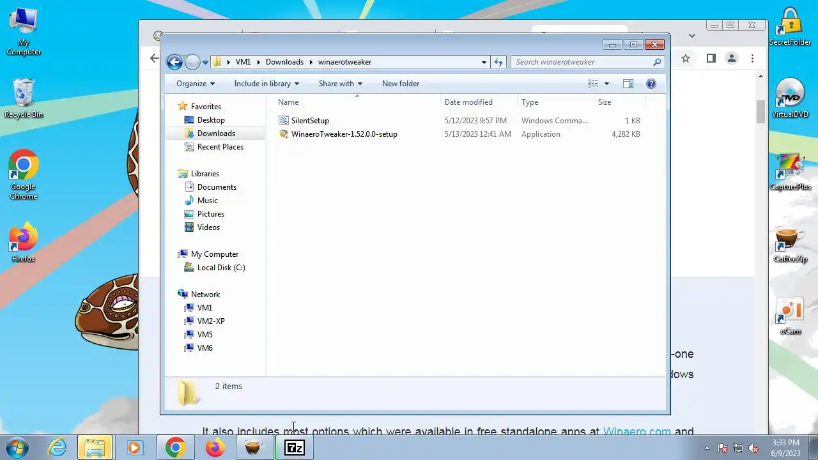The width and height of the screenshot is (818, 460).
Task: Select Libraries in navigation pane
Action: pyautogui.click(x=204, y=174)
